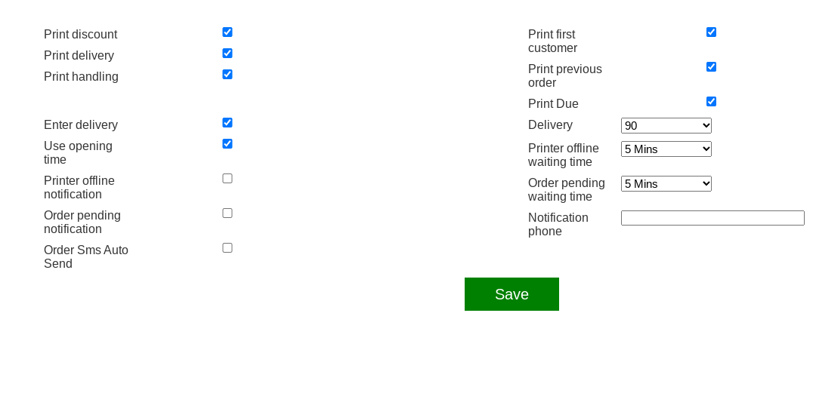
Task: Toggle the Use opening time checkbox
Action: (x=227, y=144)
